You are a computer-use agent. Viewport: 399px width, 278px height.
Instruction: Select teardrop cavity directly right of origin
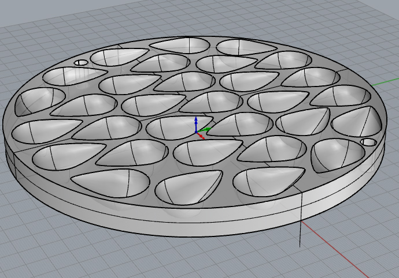(x=243, y=123)
